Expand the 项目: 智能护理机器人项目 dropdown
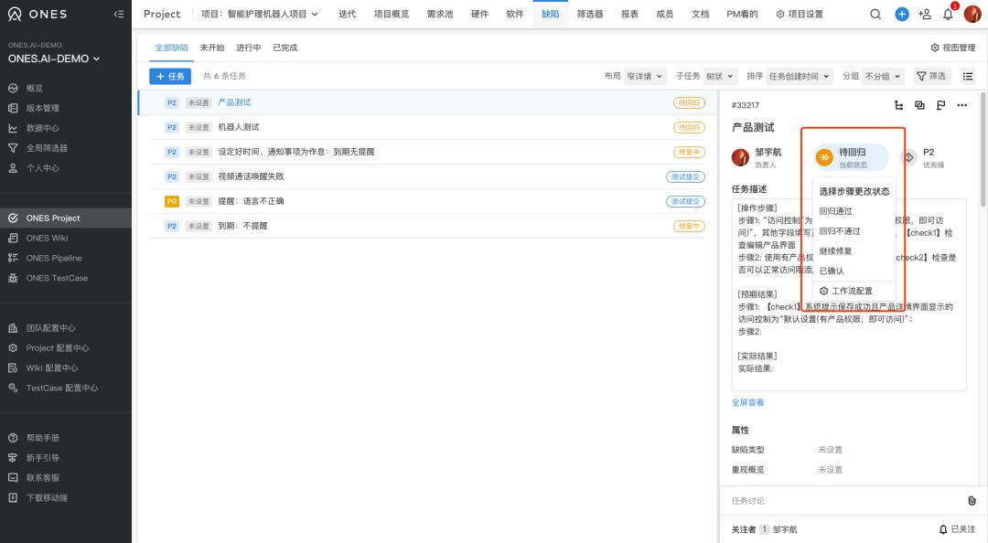 point(260,14)
